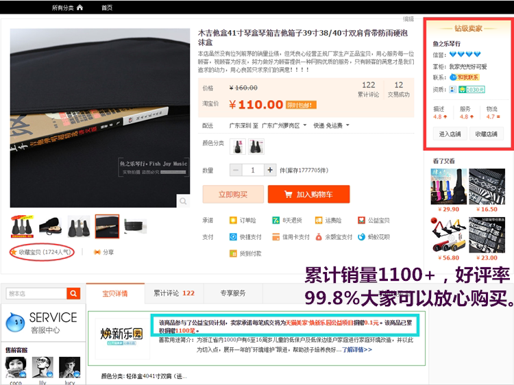Open the ¥56.80 guitar stand recommendation

click(448, 234)
